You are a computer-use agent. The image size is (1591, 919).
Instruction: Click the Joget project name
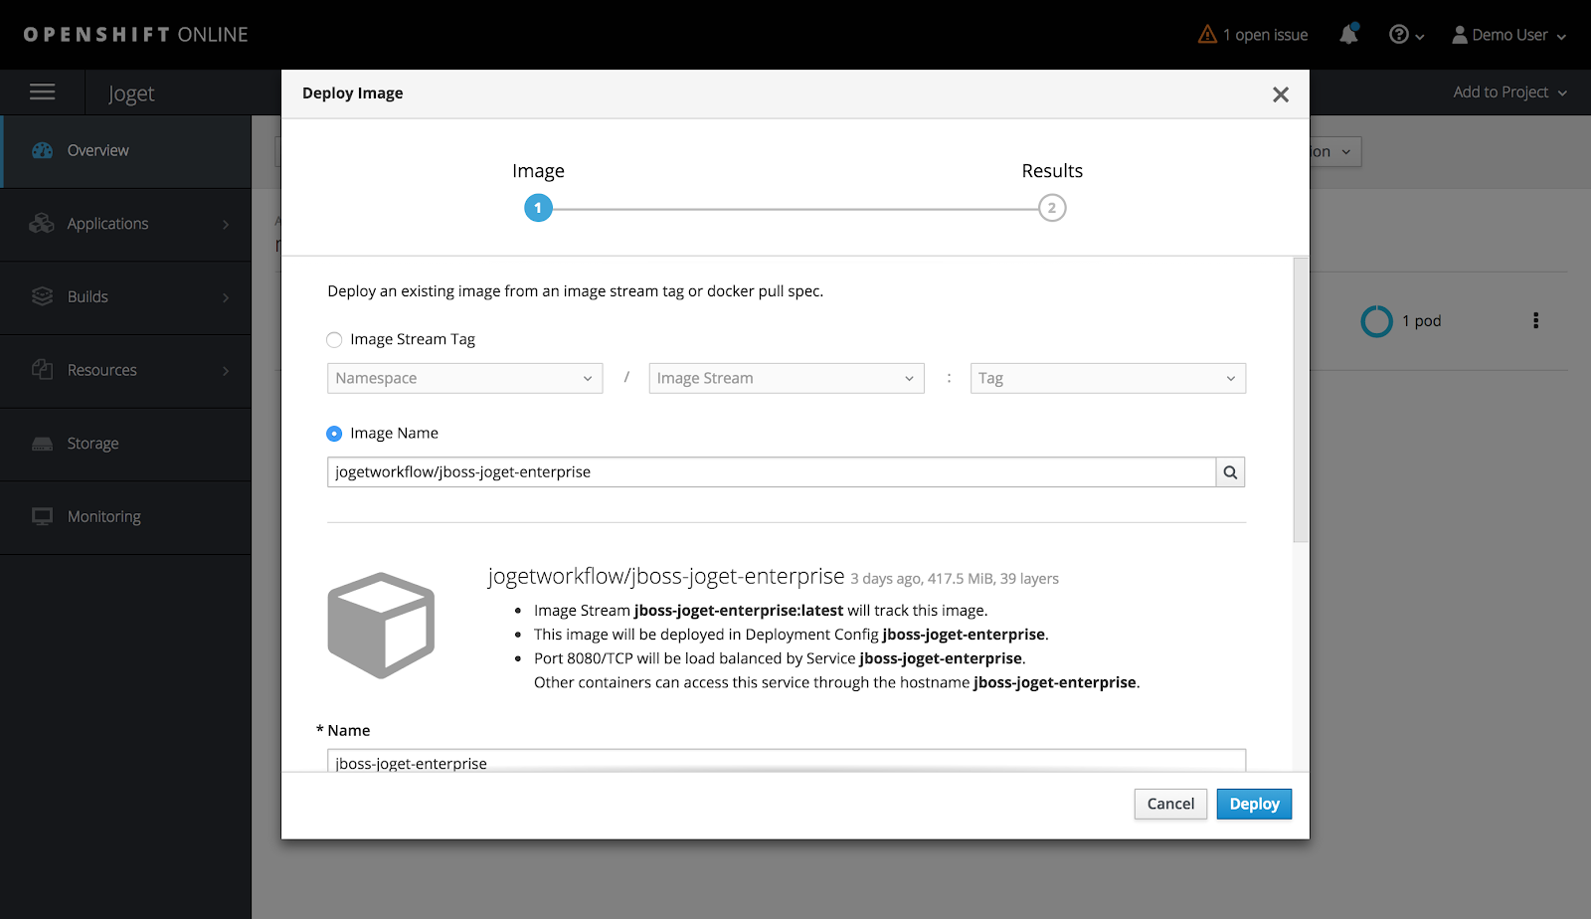pyautogui.click(x=131, y=93)
